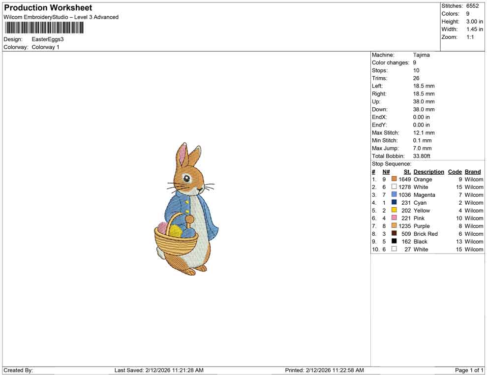487x375 pixels.
Task: Click the design name EasterEggs3
Action: click(x=48, y=39)
